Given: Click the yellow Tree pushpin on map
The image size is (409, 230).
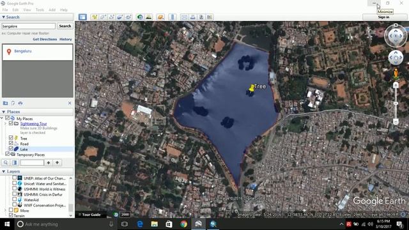Looking at the screenshot, I should pyautogui.click(x=252, y=88).
